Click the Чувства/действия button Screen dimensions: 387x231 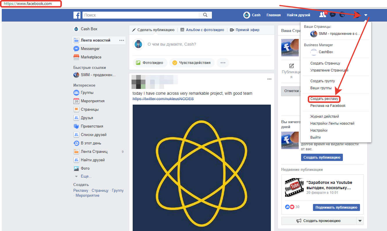click(192, 63)
